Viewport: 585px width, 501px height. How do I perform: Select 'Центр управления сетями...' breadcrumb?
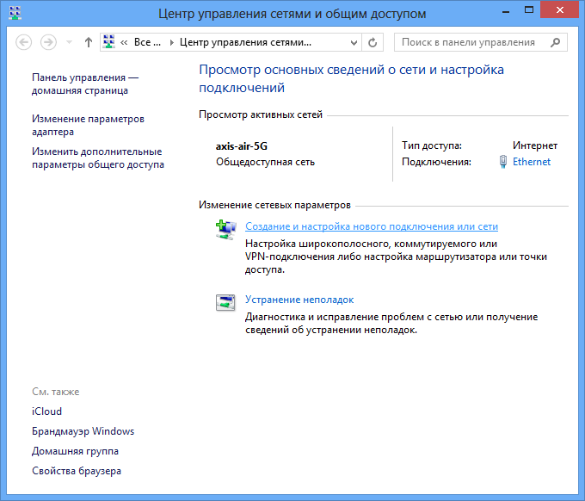click(245, 42)
